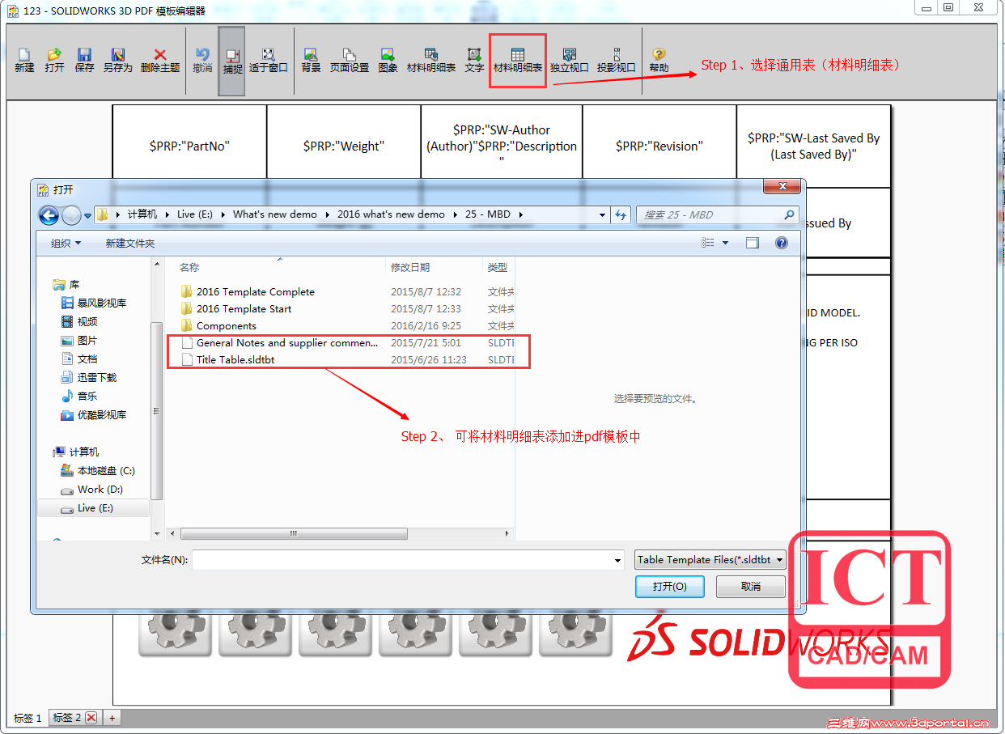Click '25 - MBD' breadcrumb segment
The height and width of the screenshot is (734, 1005).
488,214
